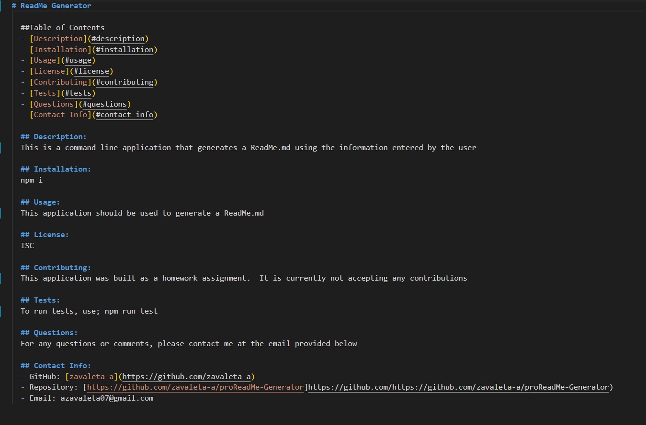Click the "## Tests:" section heading

pos(40,300)
